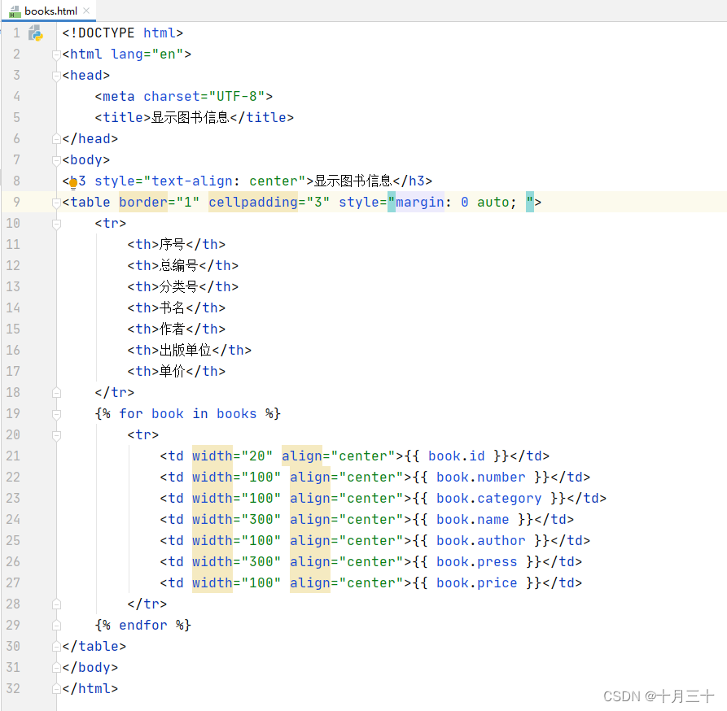Click the 书名 table header
Viewport: 727px width, 711px height.
tap(173, 308)
